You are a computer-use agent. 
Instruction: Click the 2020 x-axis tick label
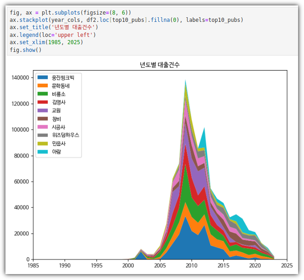[255, 265]
